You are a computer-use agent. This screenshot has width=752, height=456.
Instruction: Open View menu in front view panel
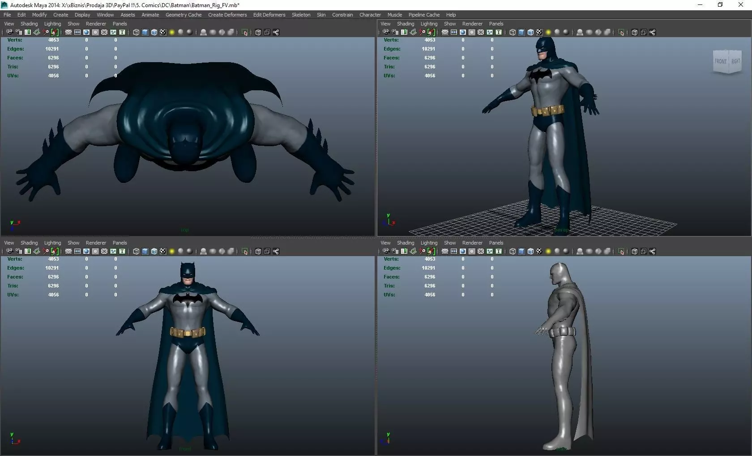tap(9, 243)
